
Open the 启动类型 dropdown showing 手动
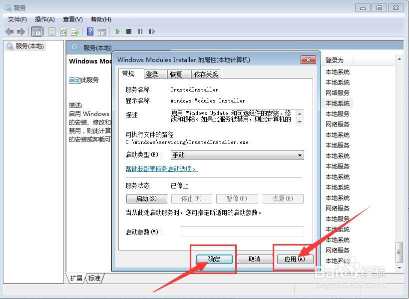[237, 155]
